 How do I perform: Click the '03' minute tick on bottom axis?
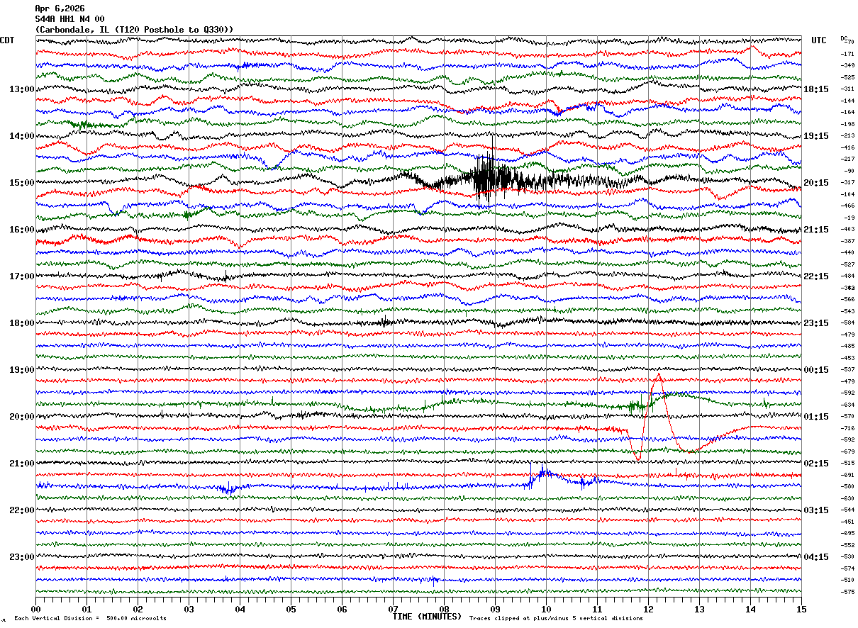tap(189, 609)
